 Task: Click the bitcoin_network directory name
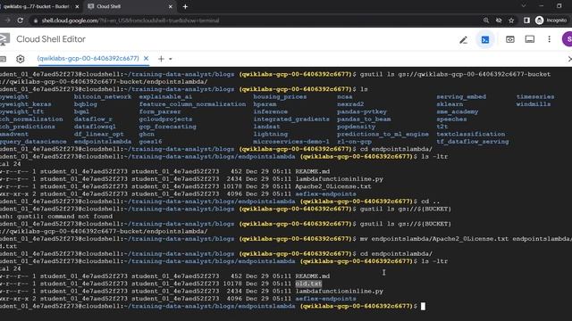(x=103, y=97)
